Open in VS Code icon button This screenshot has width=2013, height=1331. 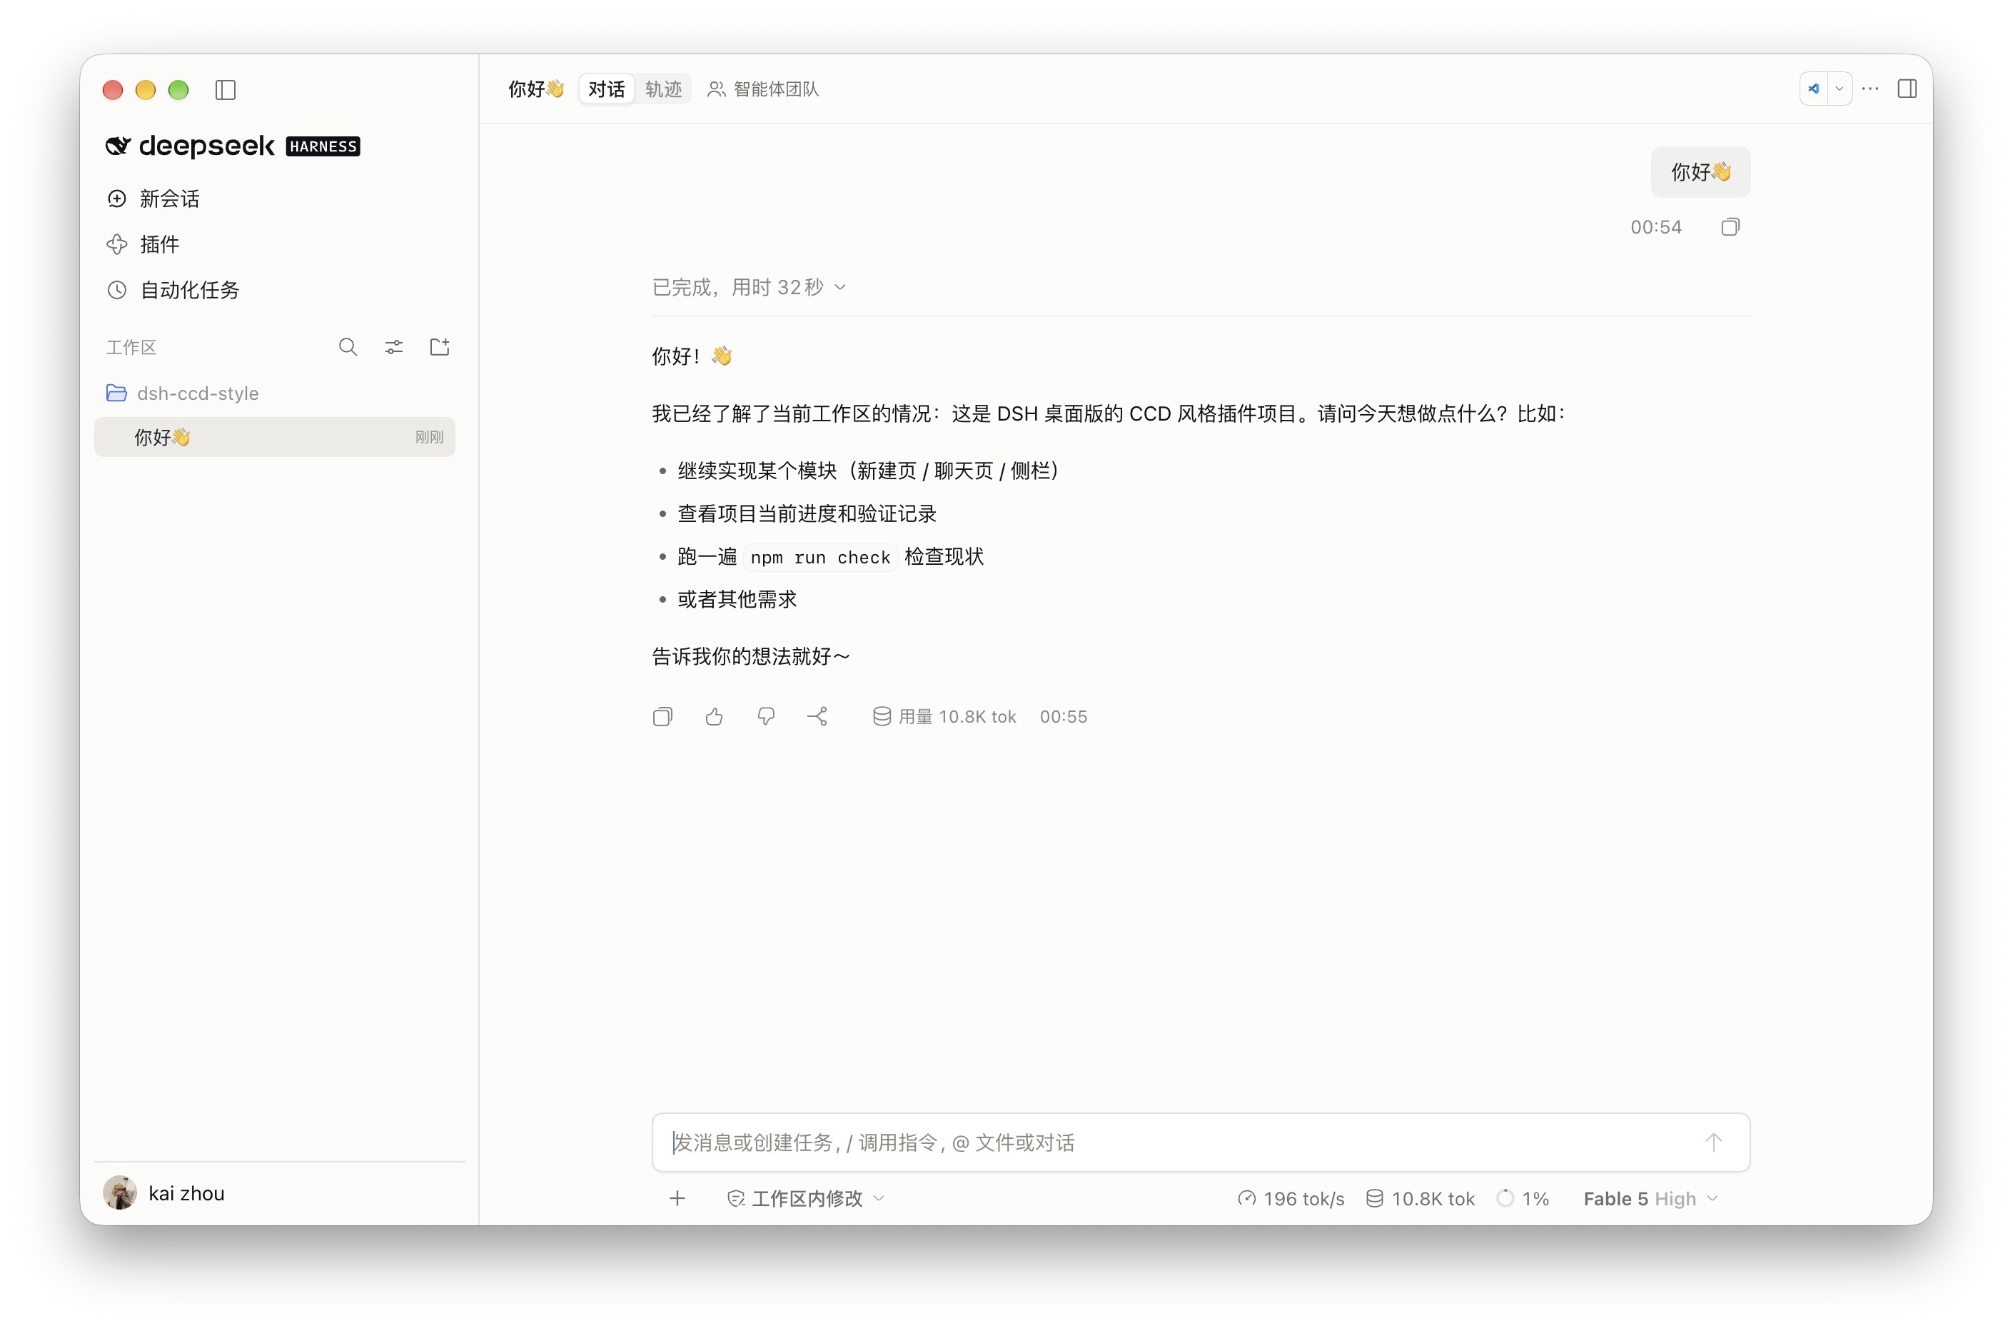(1814, 89)
